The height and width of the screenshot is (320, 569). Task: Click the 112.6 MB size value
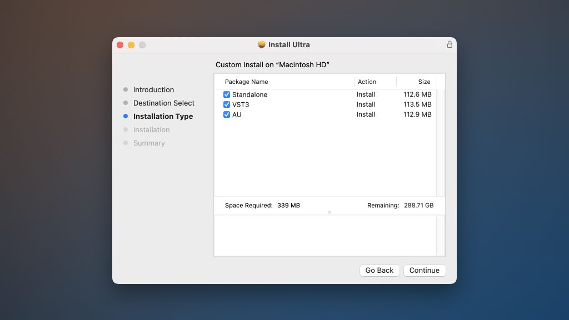[x=417, y=94]
